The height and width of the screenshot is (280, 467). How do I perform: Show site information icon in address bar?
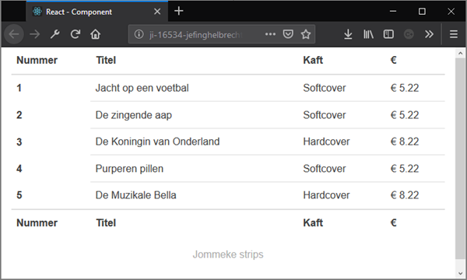click(x=139, y=34)
